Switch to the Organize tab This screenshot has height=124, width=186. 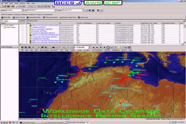click(17, 14)
